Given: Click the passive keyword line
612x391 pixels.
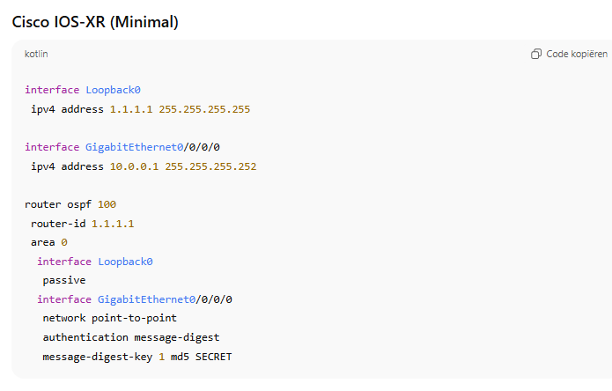Looking at the screenshot, I should click(x=64, y=280).
